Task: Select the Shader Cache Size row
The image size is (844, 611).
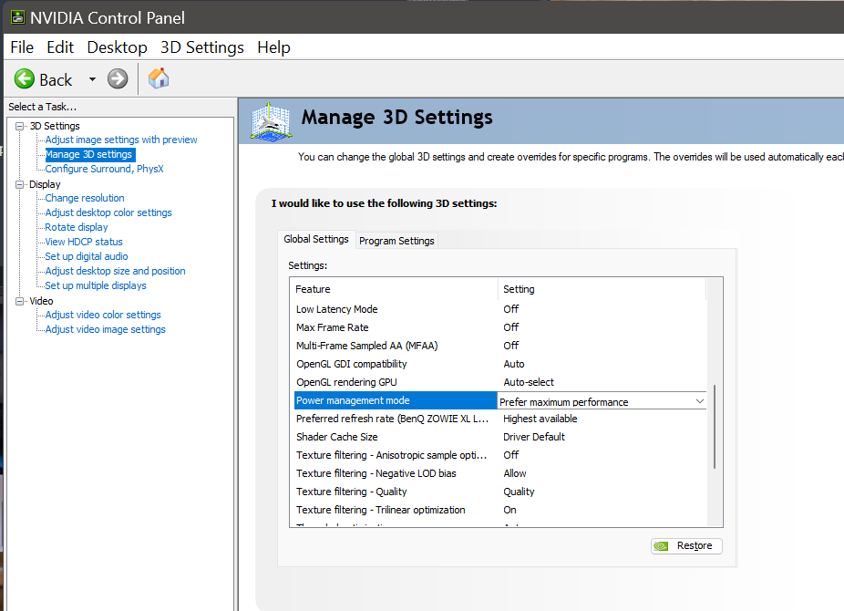Action: (x=500, y=437)
